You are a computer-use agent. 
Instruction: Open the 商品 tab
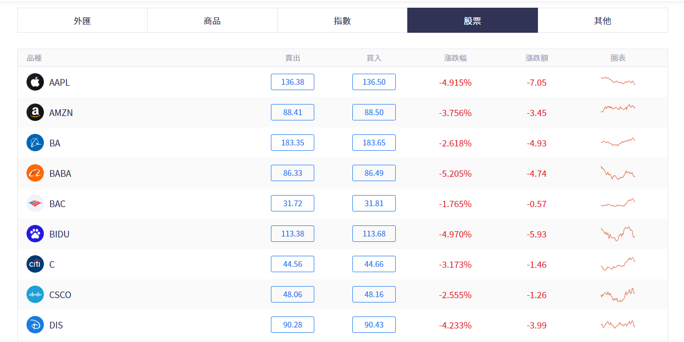point(212,21)
